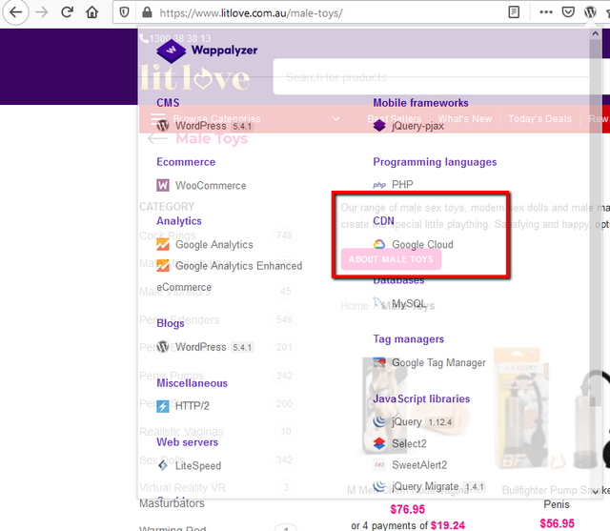Click the Select2 library link
The height and width of the screenshot is (531, 610).
[409, 444]
